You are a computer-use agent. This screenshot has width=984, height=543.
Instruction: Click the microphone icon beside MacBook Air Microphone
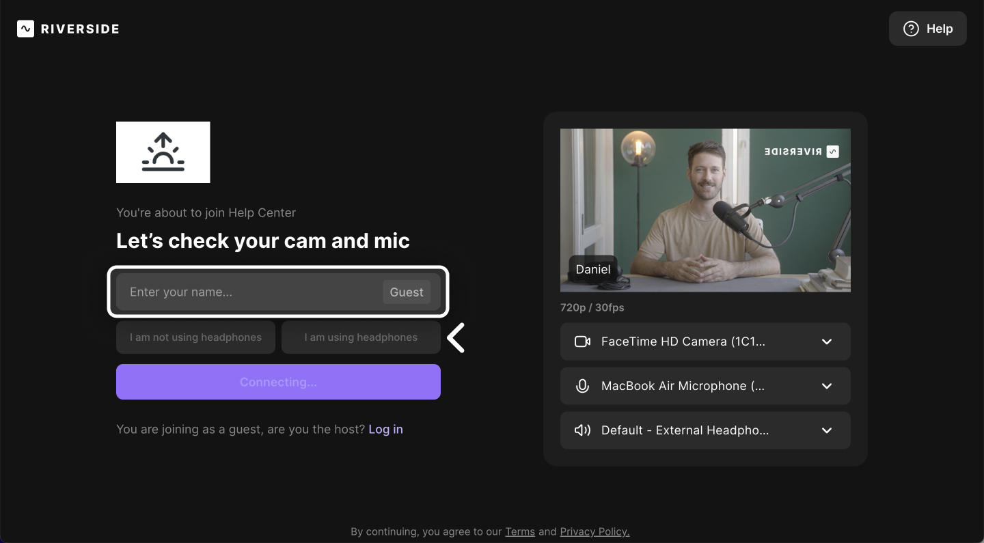[x=582, y=386]
